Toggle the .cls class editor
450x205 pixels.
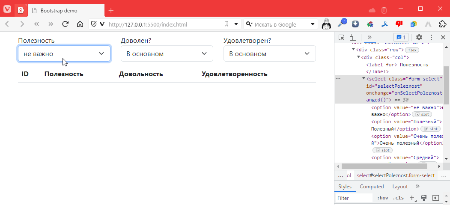[398, 198]
